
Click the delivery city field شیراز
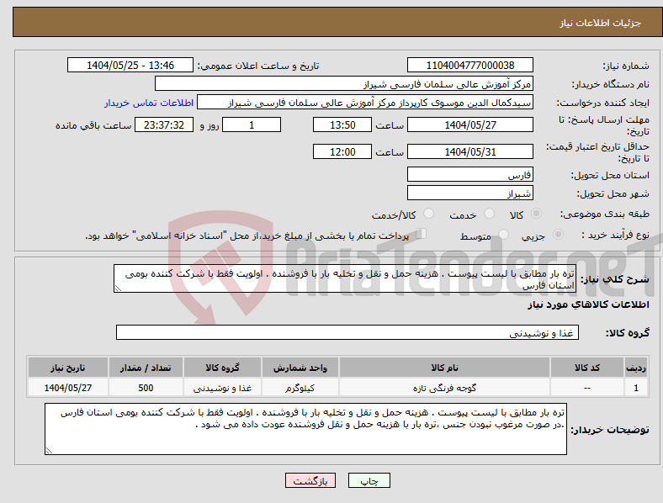click(469, 193)
